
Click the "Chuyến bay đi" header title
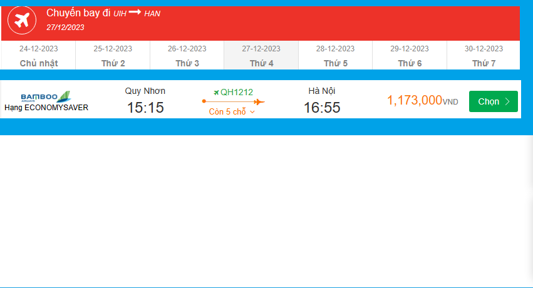point(78,13)
